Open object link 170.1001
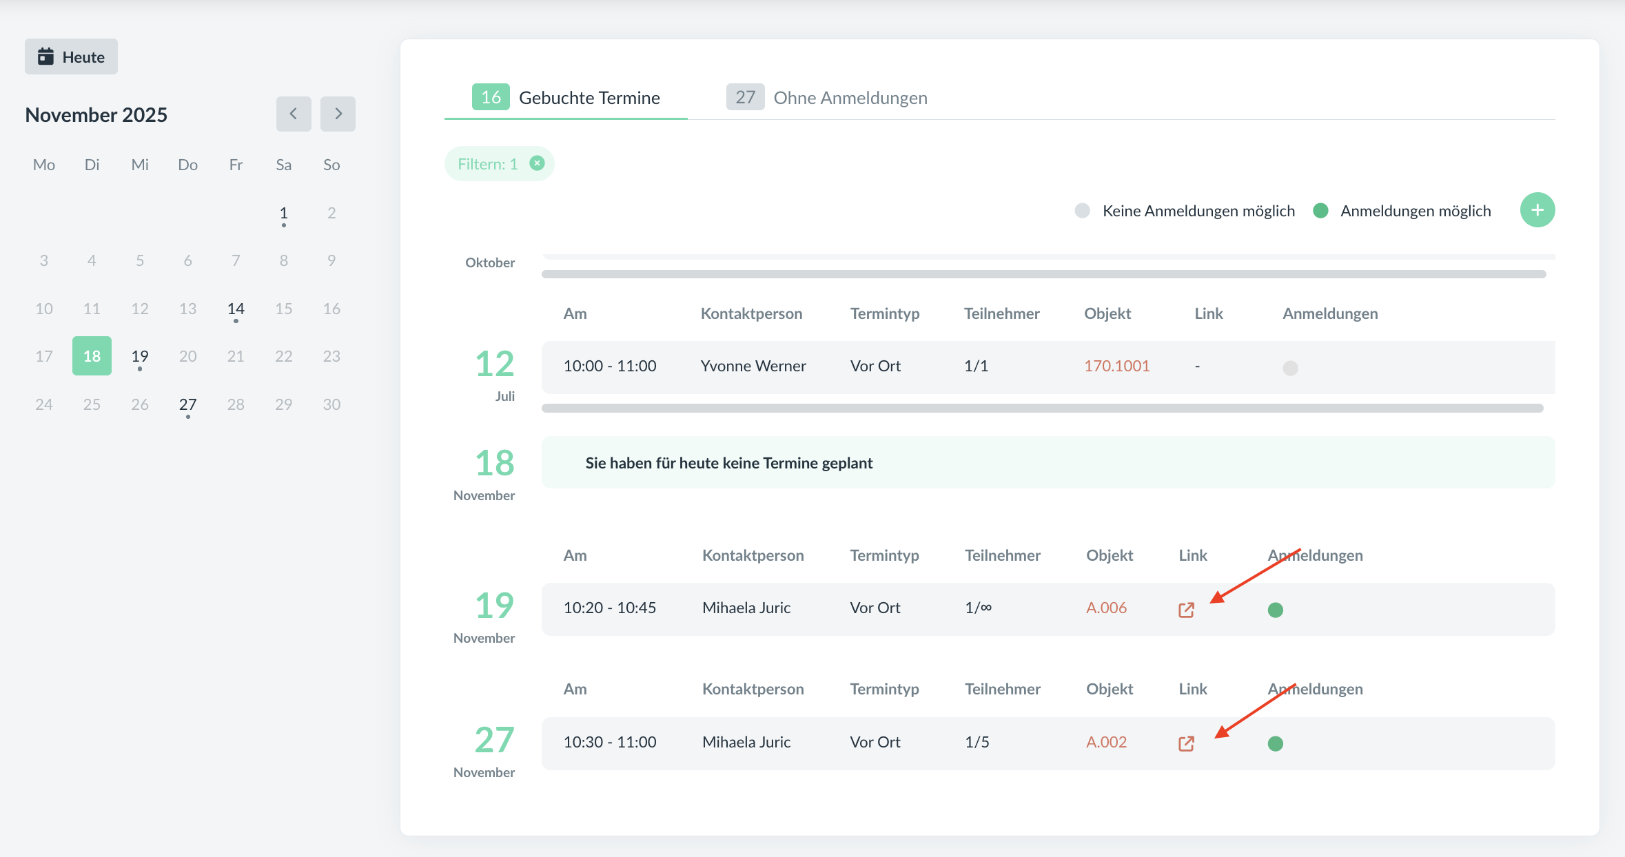This screenshot has height=857, width=1625. (1116, 366)
